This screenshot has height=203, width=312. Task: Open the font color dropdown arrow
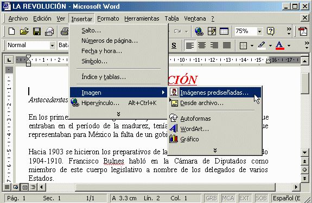tap(289, 45)
